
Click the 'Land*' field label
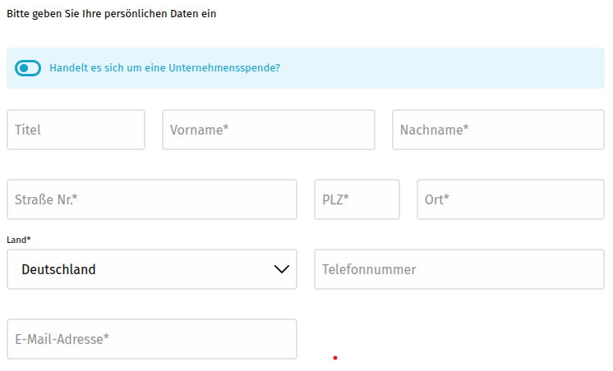coord(19,240)
